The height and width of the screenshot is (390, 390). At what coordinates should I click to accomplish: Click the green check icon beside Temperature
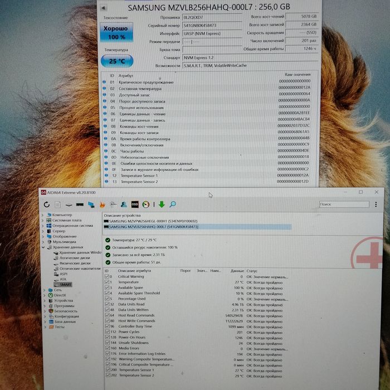point(108,240)
